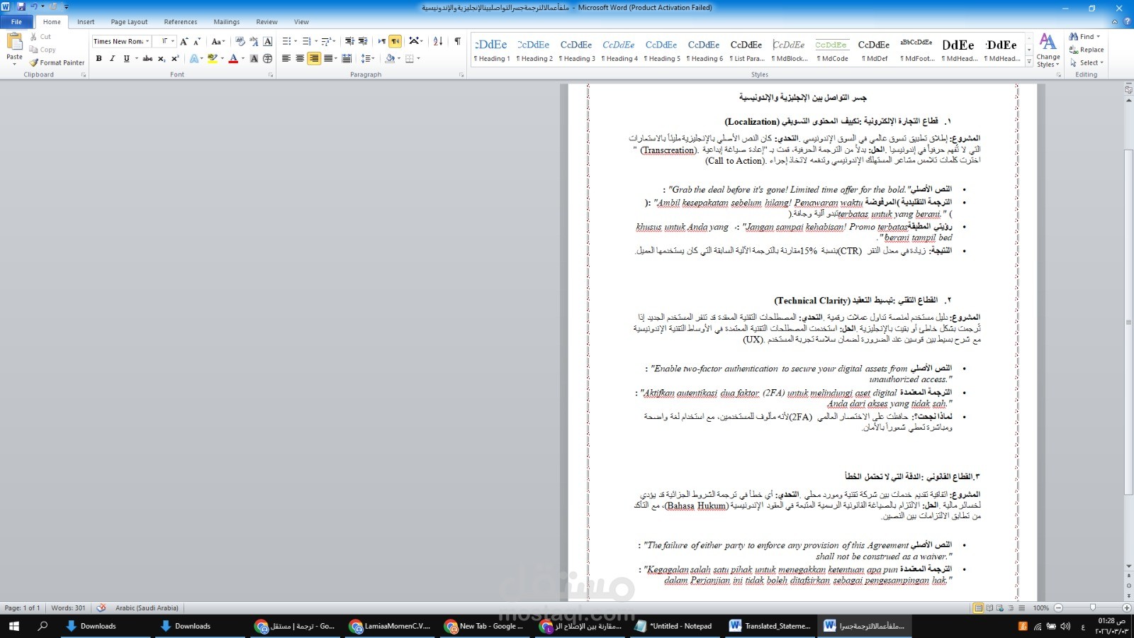Expand the Change Case menu
Screen dimensions: 1134x638
pyautogui.click(x=218, y=41)
